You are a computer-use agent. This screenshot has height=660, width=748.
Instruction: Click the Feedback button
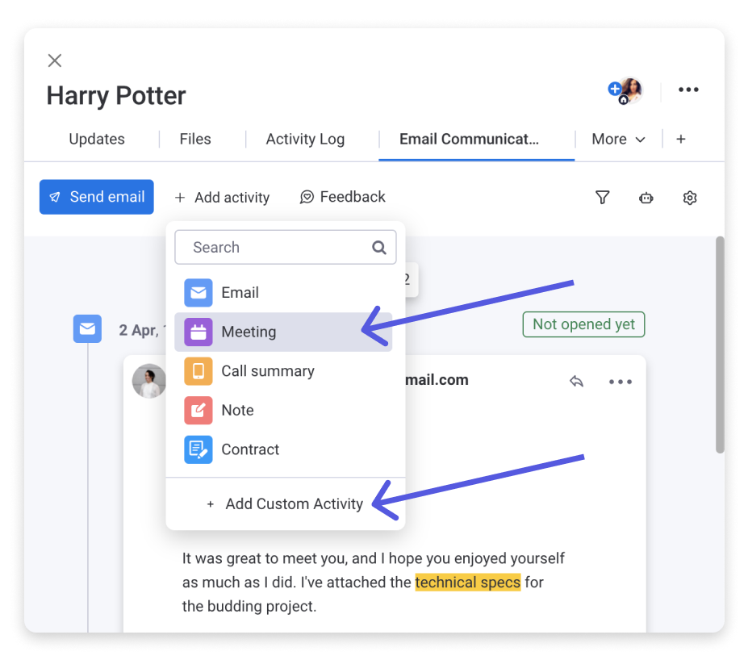pos(342,197)
